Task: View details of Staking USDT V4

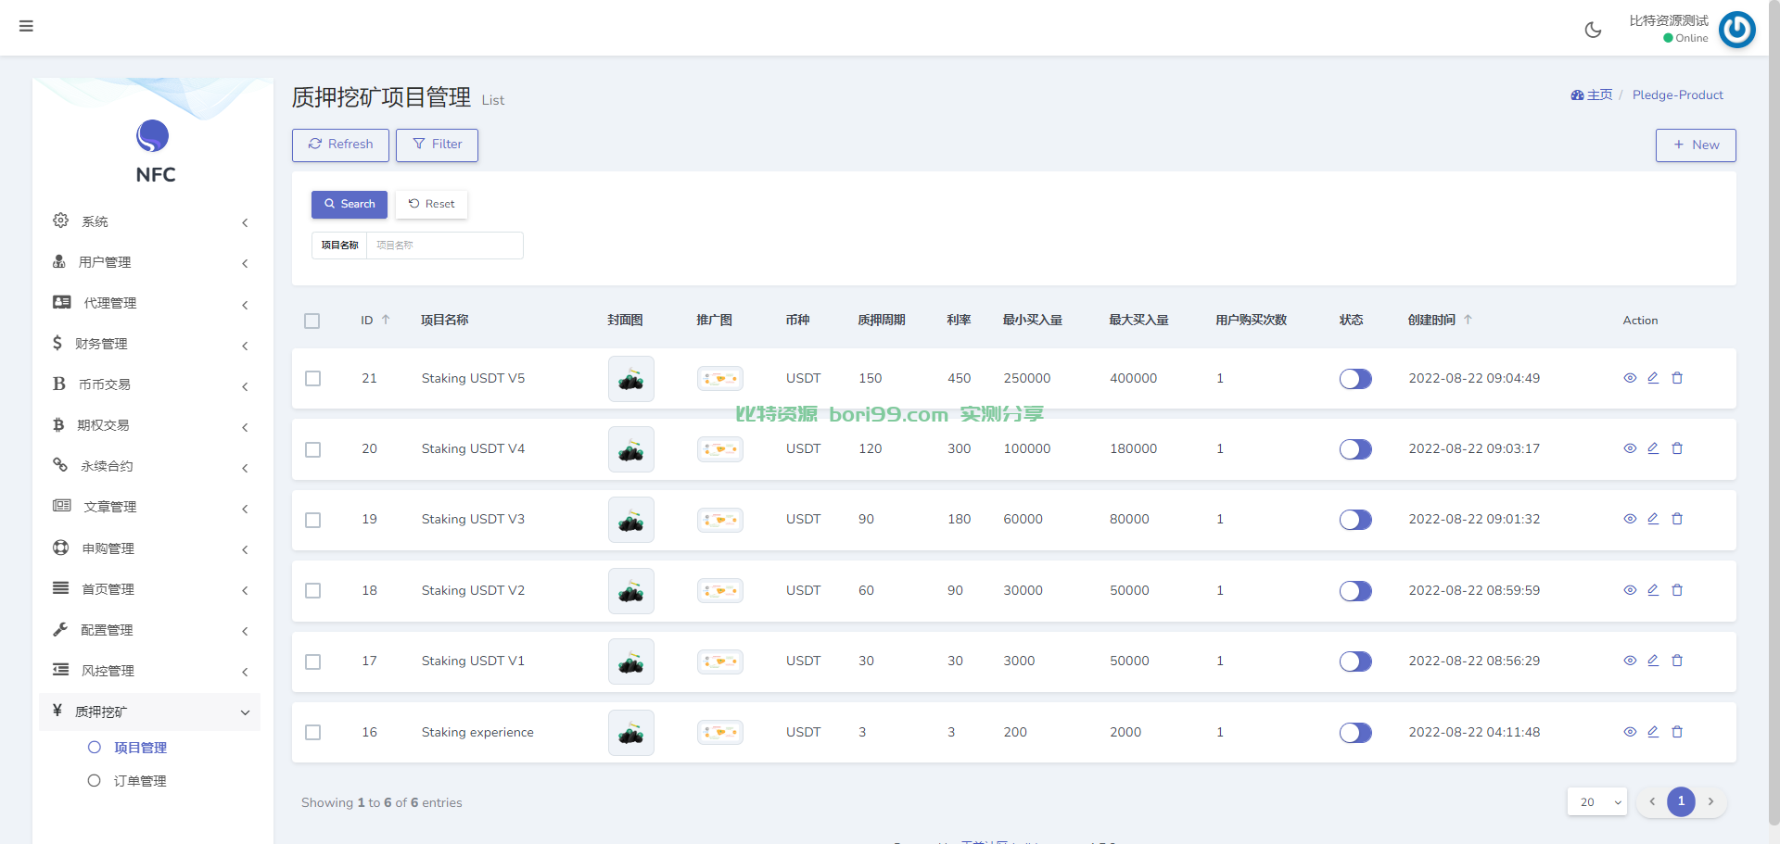Action: point(1630,448)
